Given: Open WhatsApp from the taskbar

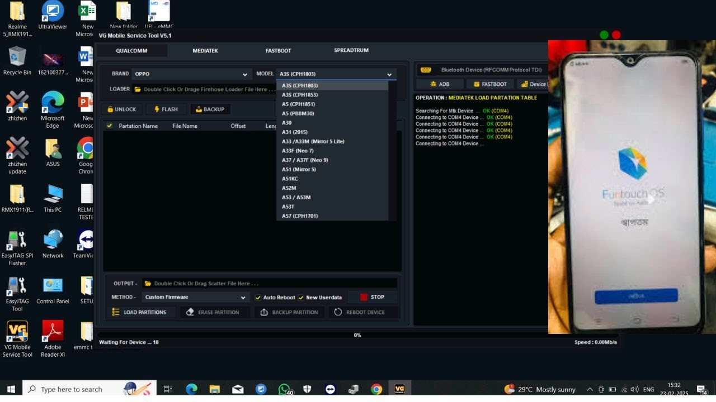Looking at the screenshot, I should coord(285,389).
